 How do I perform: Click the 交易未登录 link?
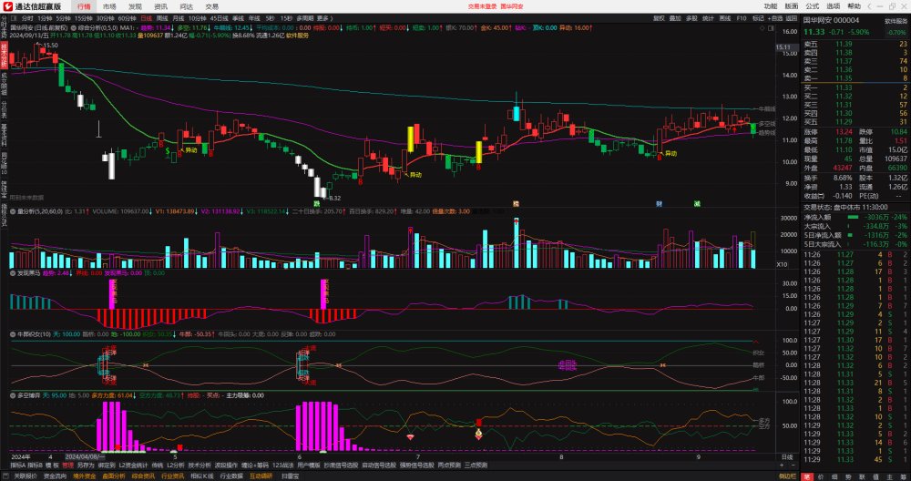(x=482, y=6)
